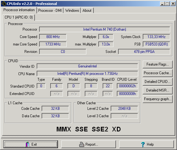Open the About tab

(87, 11)
